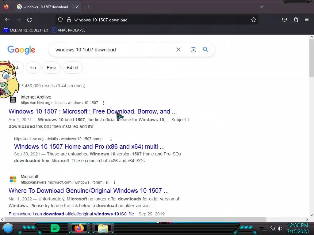Click the Firefox logo in title bar

click(6, 7)
